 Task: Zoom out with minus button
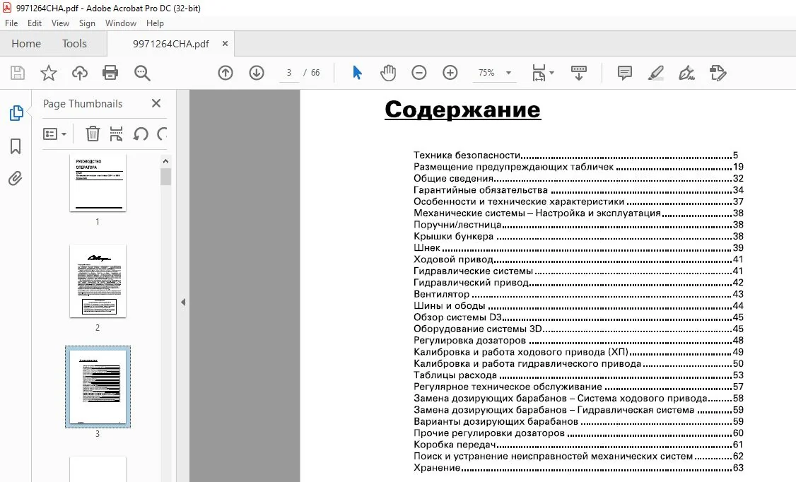[x=419, y=73]
